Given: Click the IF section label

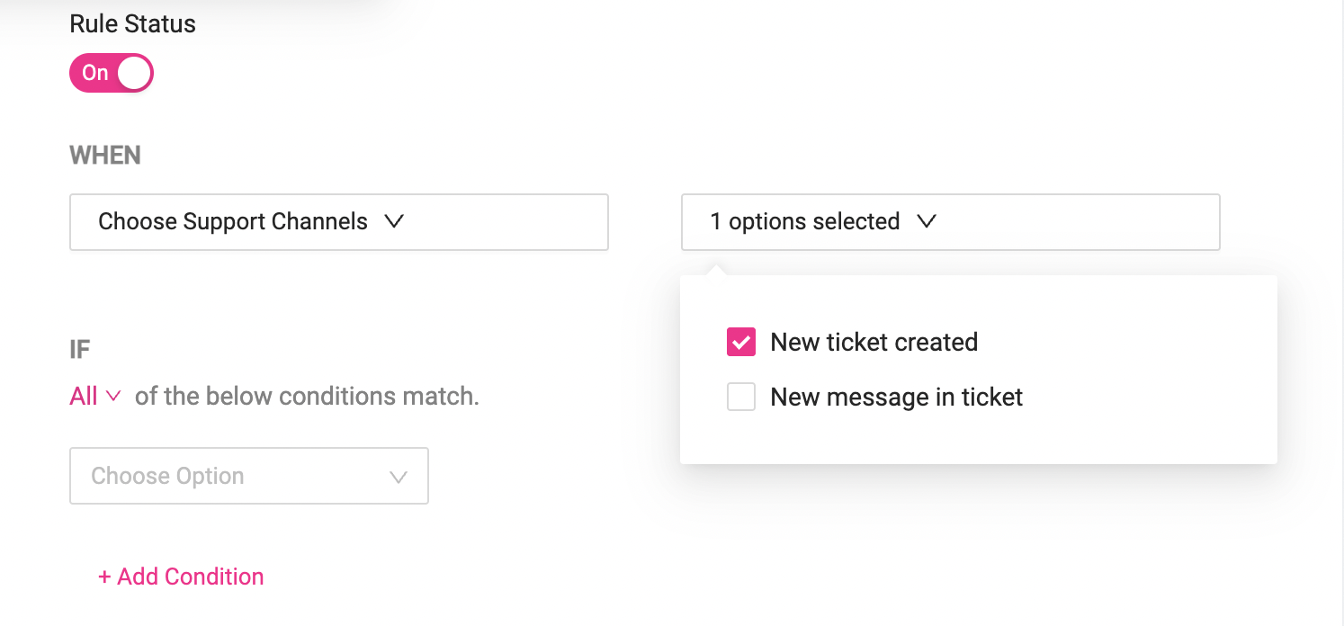Looking at the screenshot, I should point(80,349).
